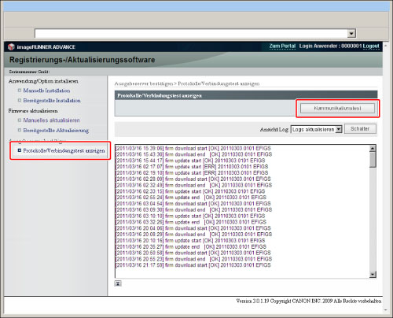Click the Logout link
This screenshot has height=318, width=393.
(x=371, y=46)
